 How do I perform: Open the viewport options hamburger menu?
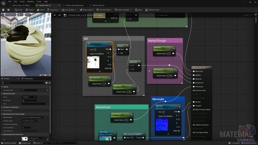tap(3, 15)
